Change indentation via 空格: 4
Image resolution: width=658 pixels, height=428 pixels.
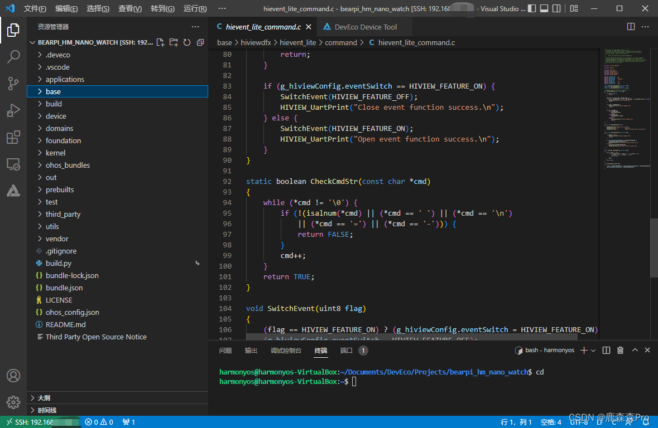(551, 422)
